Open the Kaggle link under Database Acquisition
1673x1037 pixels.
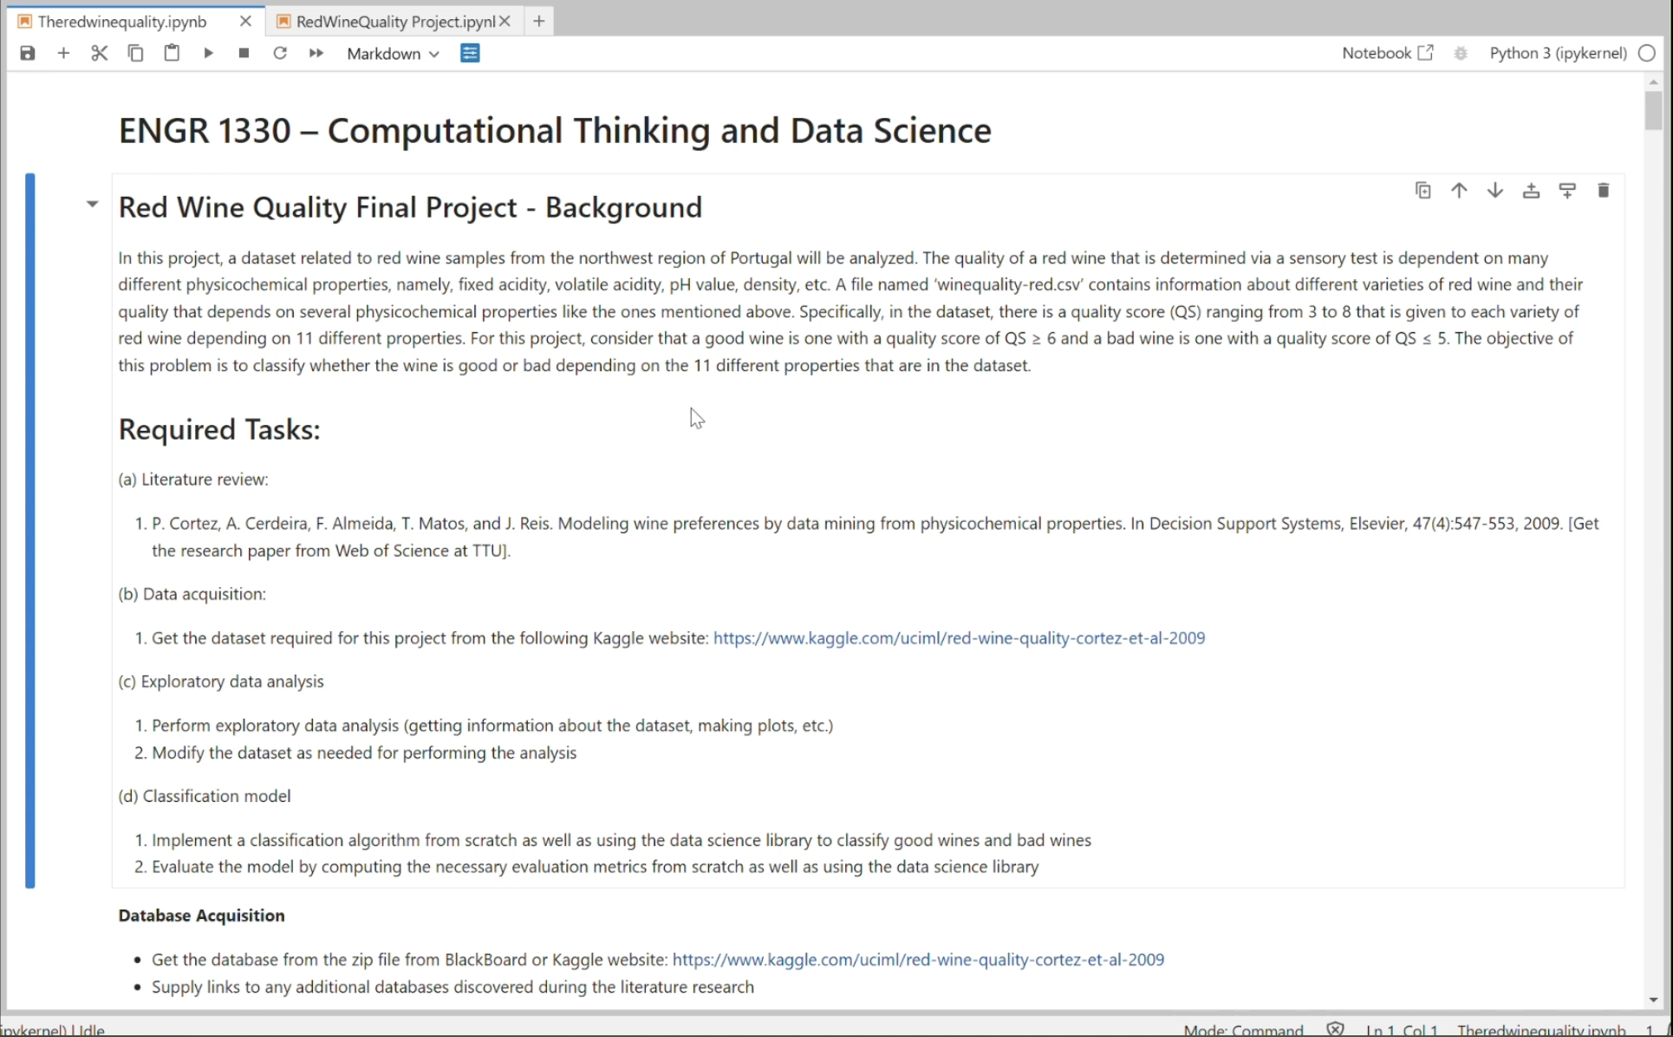[918, 960]
